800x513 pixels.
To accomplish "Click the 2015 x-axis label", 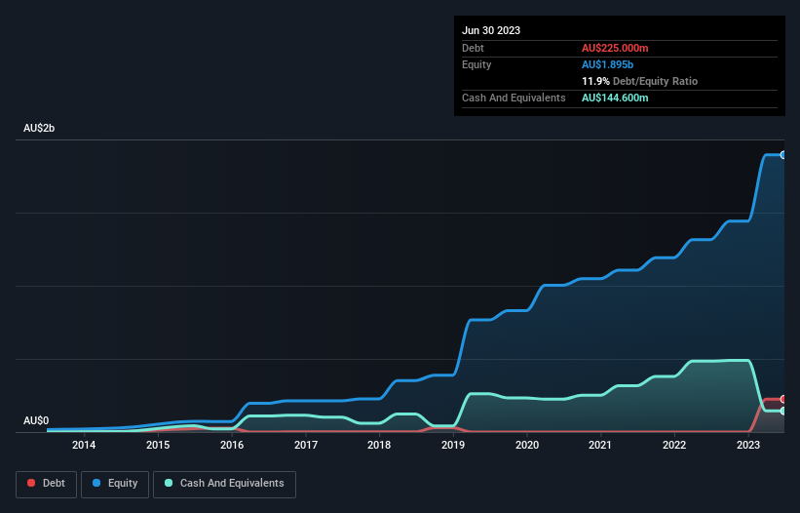I will (158, 445).
